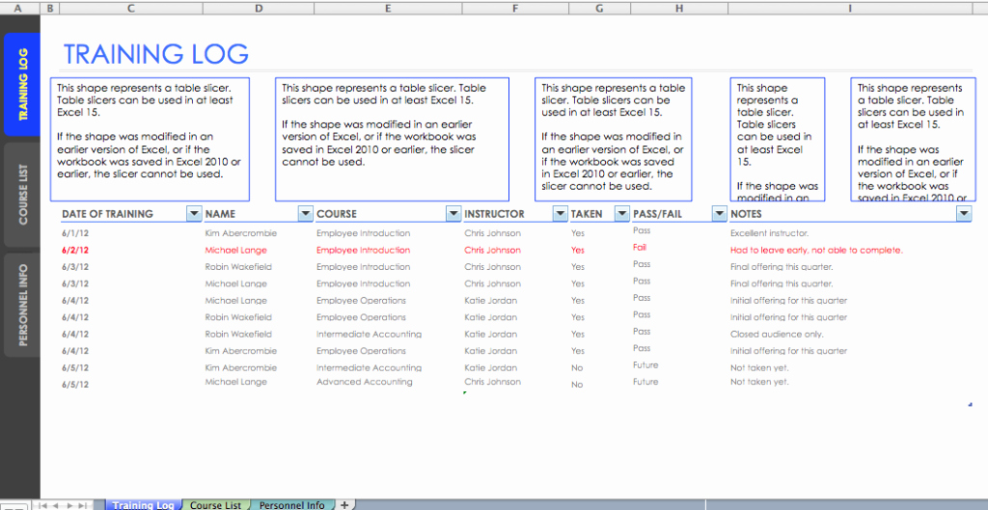Go to next sheet navigation arrow
988x510 pixels.
click(x=69, y=505)
